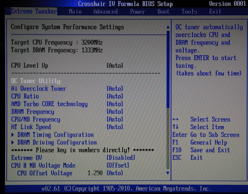Open CPU Level Up [Auto] value
This screenshot has width=248, height=194.
115,65
